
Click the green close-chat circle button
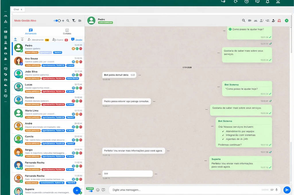pyautogui.click(x=287, y=21)
